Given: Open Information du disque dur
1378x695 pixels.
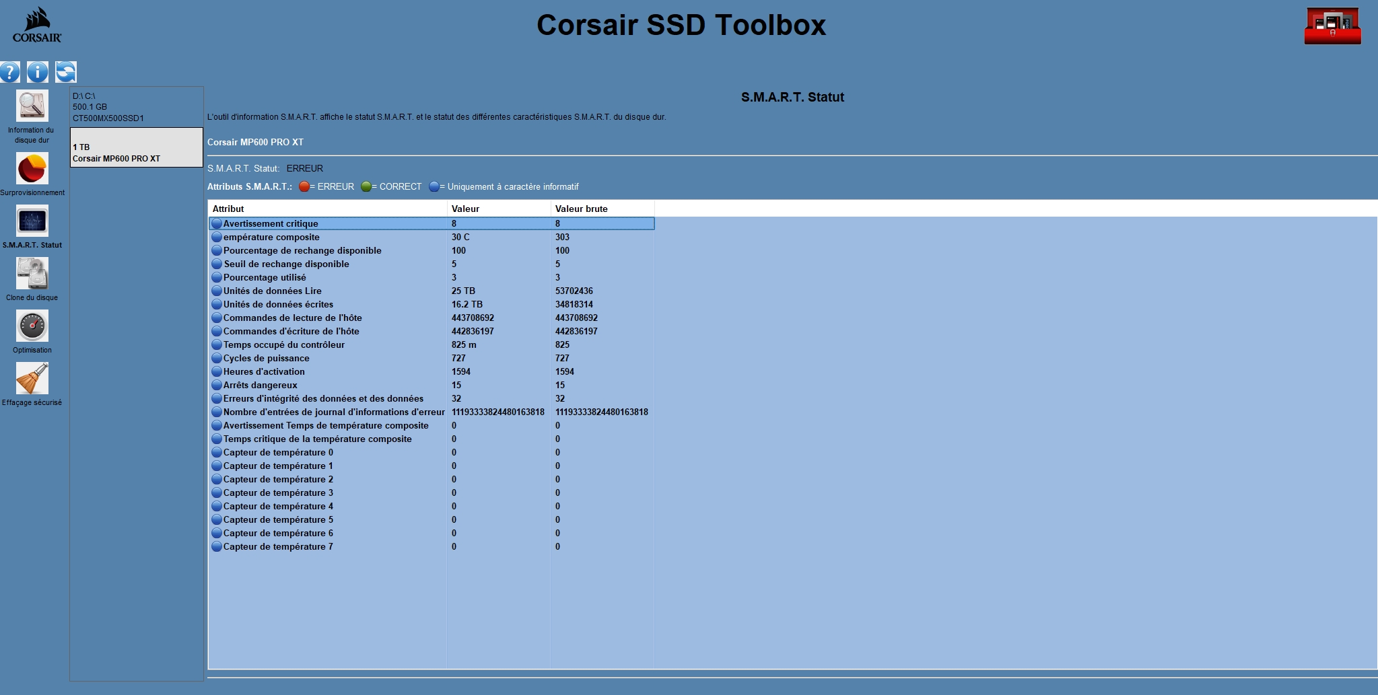Looking at the screenshot, I should click(x=32, y=107).
